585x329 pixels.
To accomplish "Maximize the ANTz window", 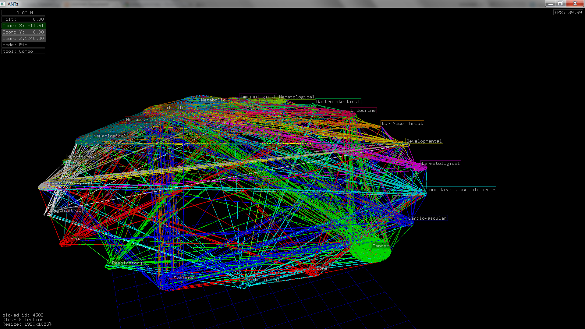I will pyautogui.click(x=560, y=3).
